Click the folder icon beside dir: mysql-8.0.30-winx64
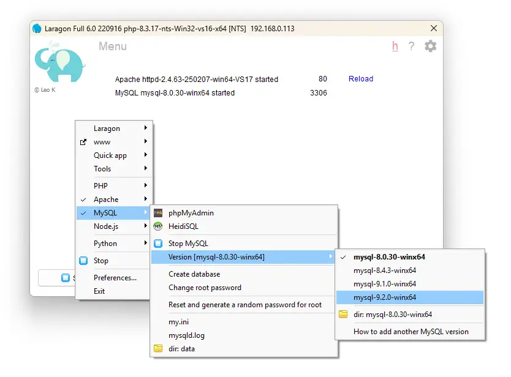This screenshot has height=377, width=511. 343,314
